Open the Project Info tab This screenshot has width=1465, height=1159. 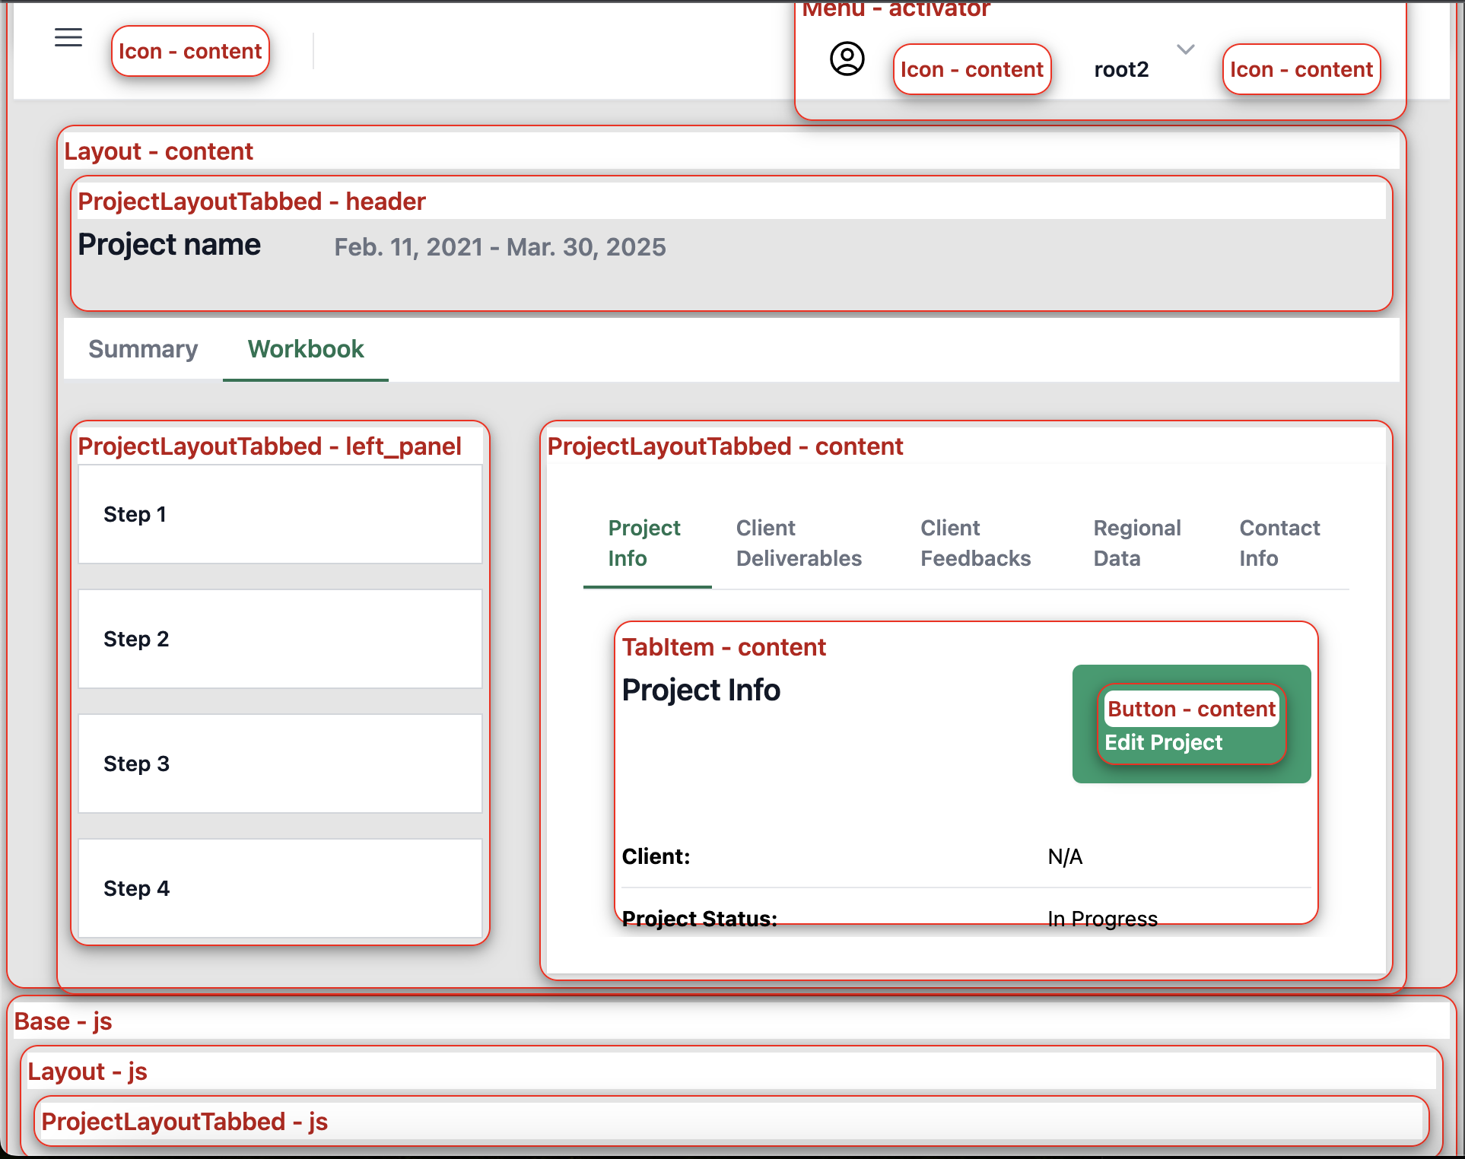coord(645,543)
